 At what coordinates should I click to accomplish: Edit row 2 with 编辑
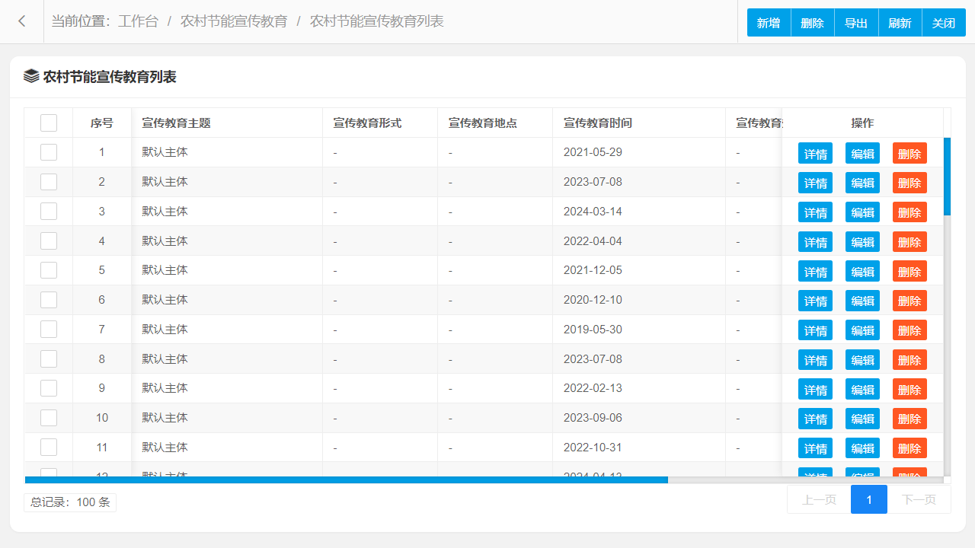pyautogui.click(x=862, y=183)
